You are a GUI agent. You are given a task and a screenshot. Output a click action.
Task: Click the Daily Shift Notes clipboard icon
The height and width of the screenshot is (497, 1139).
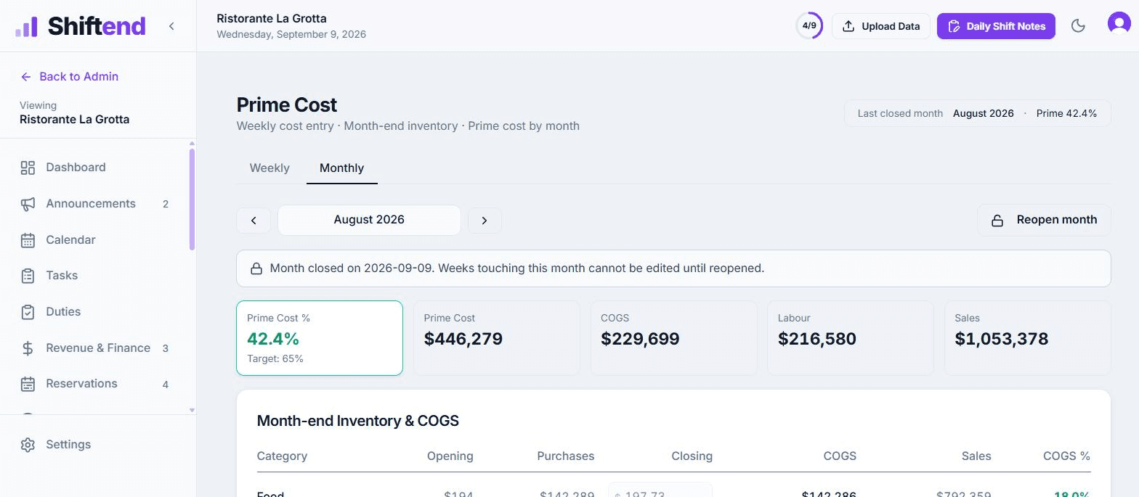point(954,26)
